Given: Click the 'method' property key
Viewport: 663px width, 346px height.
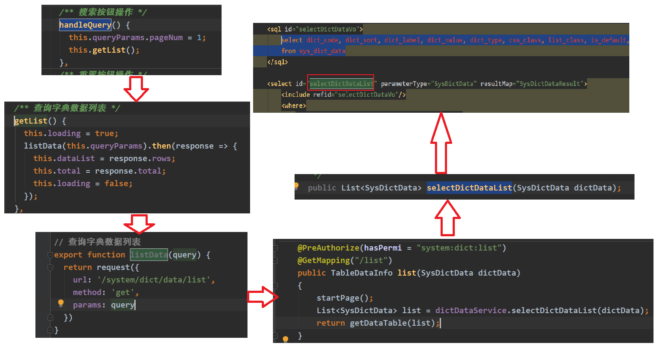Looking at the screenshot, I should [x=87, y=292].
